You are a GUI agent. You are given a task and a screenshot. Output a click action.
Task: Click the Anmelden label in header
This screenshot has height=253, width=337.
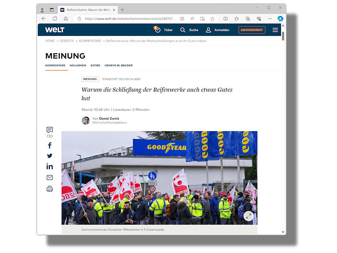222,30
